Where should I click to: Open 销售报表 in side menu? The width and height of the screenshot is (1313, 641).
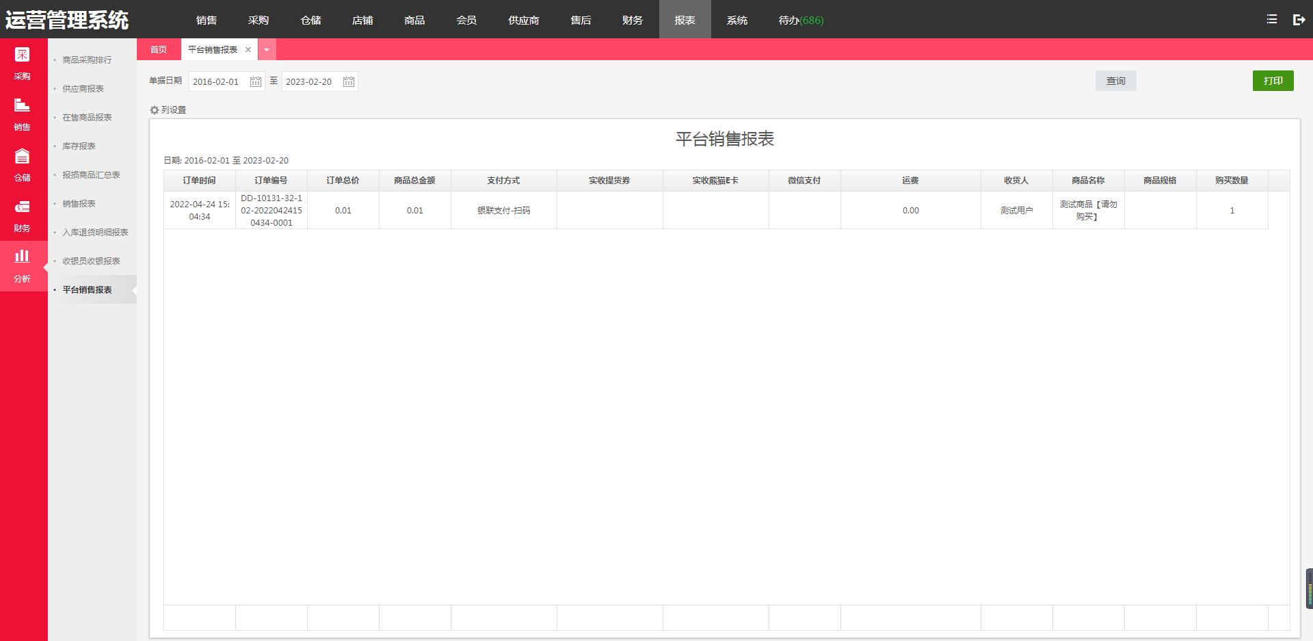[79, 204]
